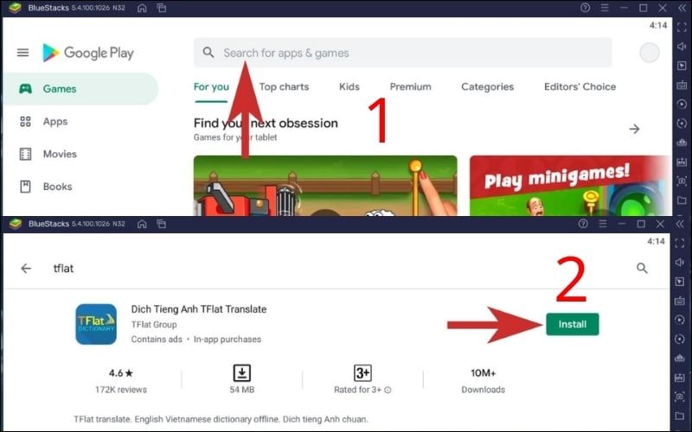692x432 pixels.
Task: Collapse side toolbar in tflat results window
Action: coord(680,224)
